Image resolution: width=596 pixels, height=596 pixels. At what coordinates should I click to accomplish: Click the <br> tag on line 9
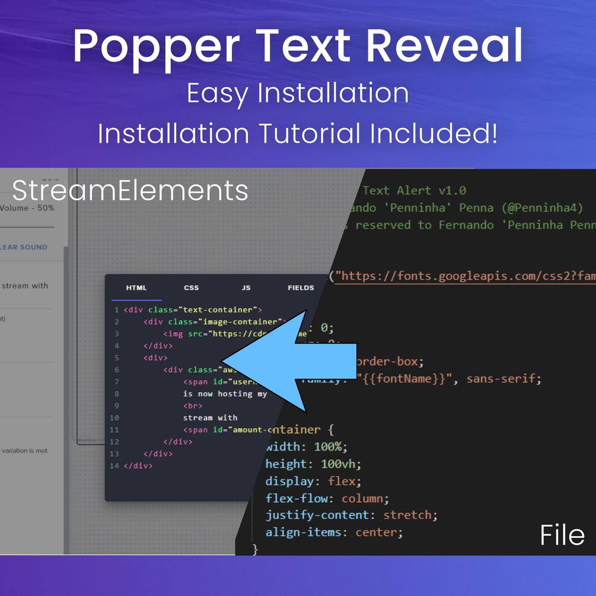pyautogui.click(x=193, y=406)
